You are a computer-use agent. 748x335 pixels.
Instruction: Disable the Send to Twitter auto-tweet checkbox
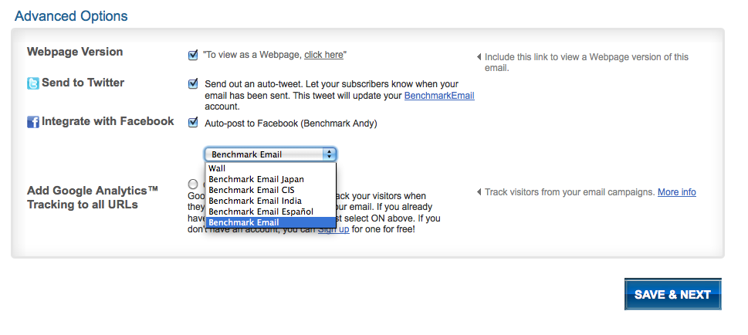pyautogui.click(x=193, y=84)
